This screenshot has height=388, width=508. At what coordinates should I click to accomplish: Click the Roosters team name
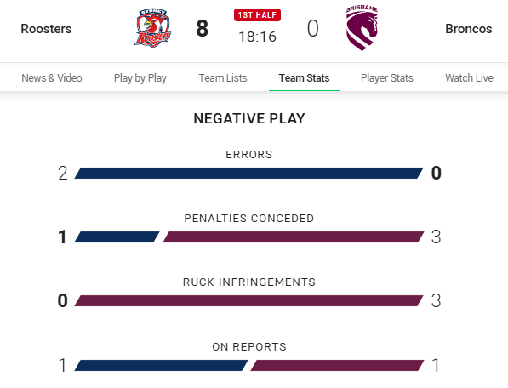(46, 29)
